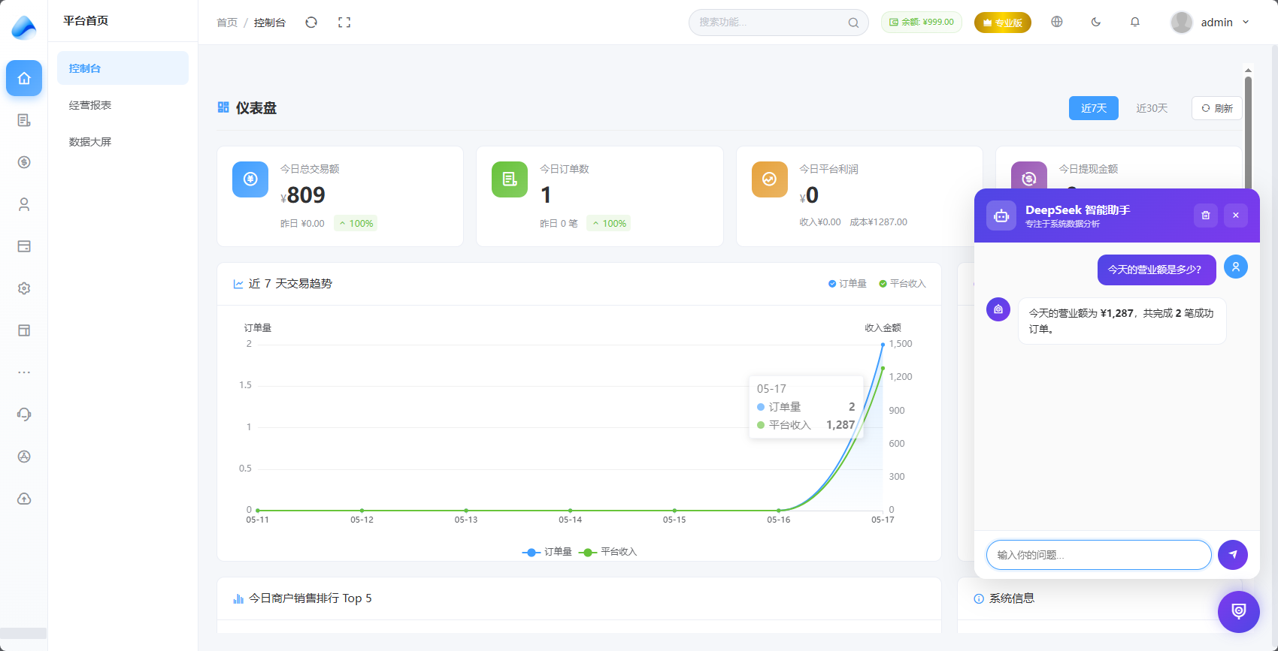Select 控制台 in the submenu
Viewport: 1278px width, 651px height.
[x=123, y=68]
